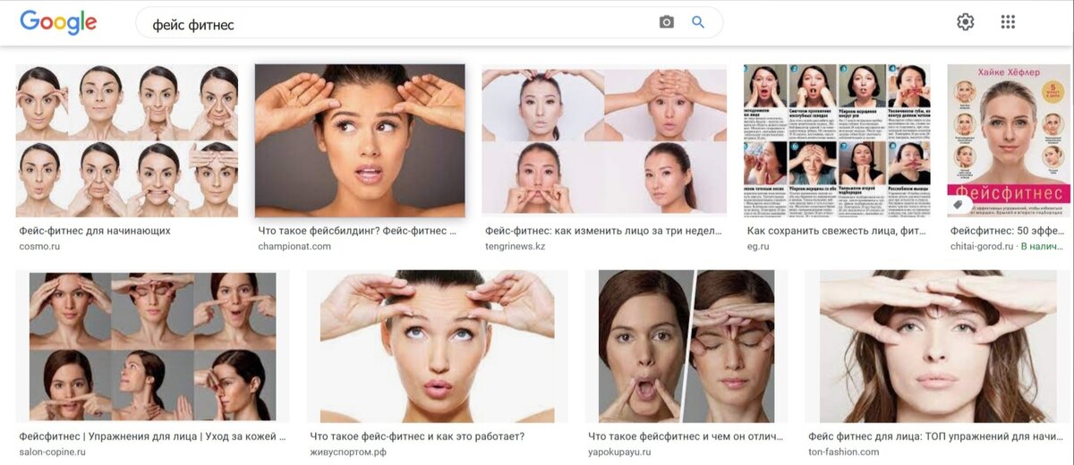
Task: Open the salon-copine.ru image thumbnail
Action: pos(153,347)
